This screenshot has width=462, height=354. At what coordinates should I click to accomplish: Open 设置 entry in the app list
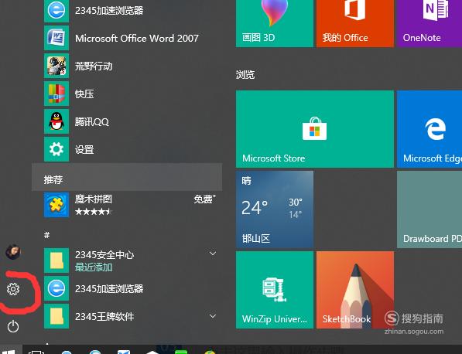point(127,149)
